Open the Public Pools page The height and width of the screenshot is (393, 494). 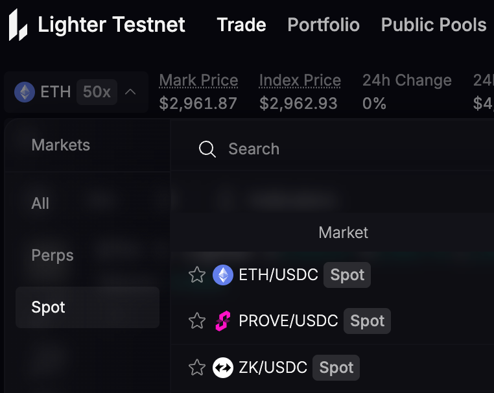[x=433, y=25]
